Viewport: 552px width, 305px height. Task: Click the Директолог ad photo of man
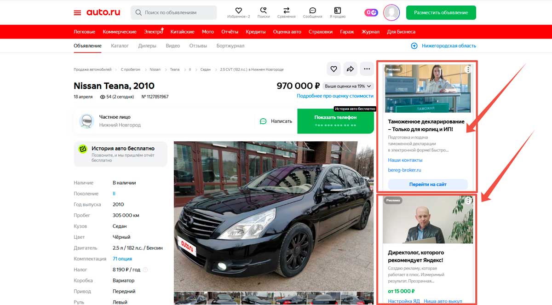coord(428,220)
